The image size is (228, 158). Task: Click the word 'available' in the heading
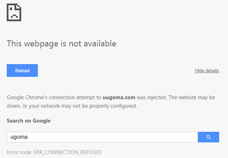(x=100, y=44)
